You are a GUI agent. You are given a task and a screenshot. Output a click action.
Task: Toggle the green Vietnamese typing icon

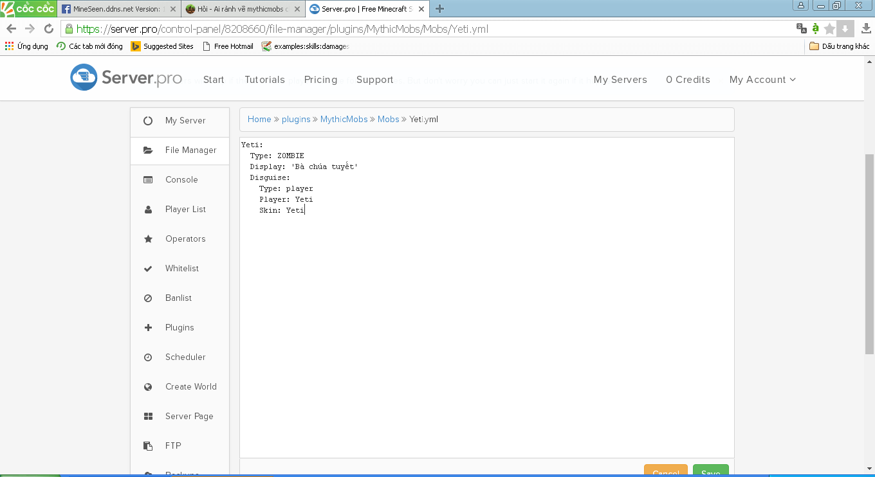pos(816,28)
